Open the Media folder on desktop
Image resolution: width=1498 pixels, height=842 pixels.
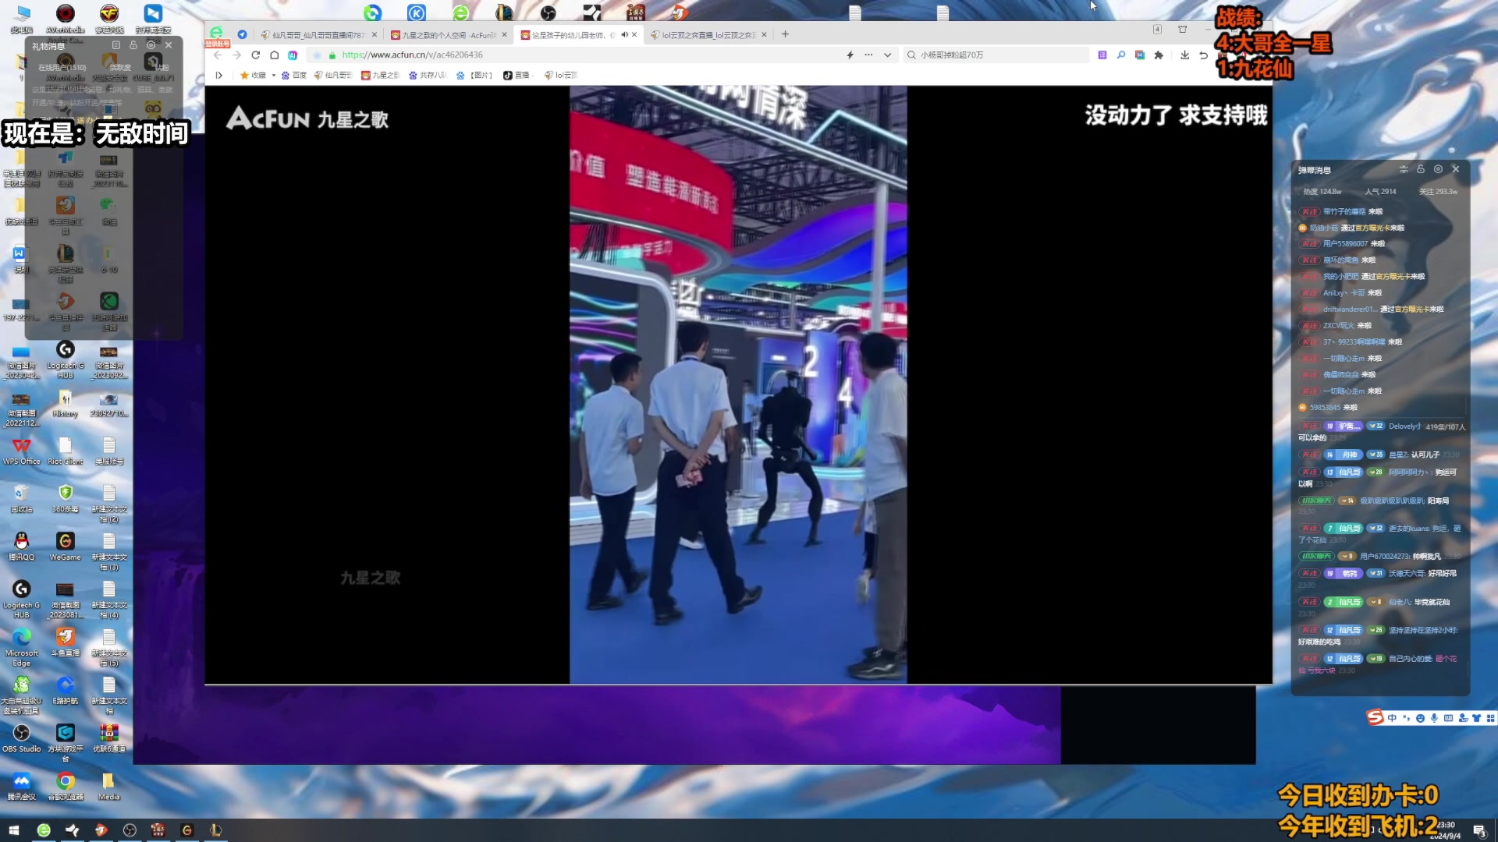point(108,786)
